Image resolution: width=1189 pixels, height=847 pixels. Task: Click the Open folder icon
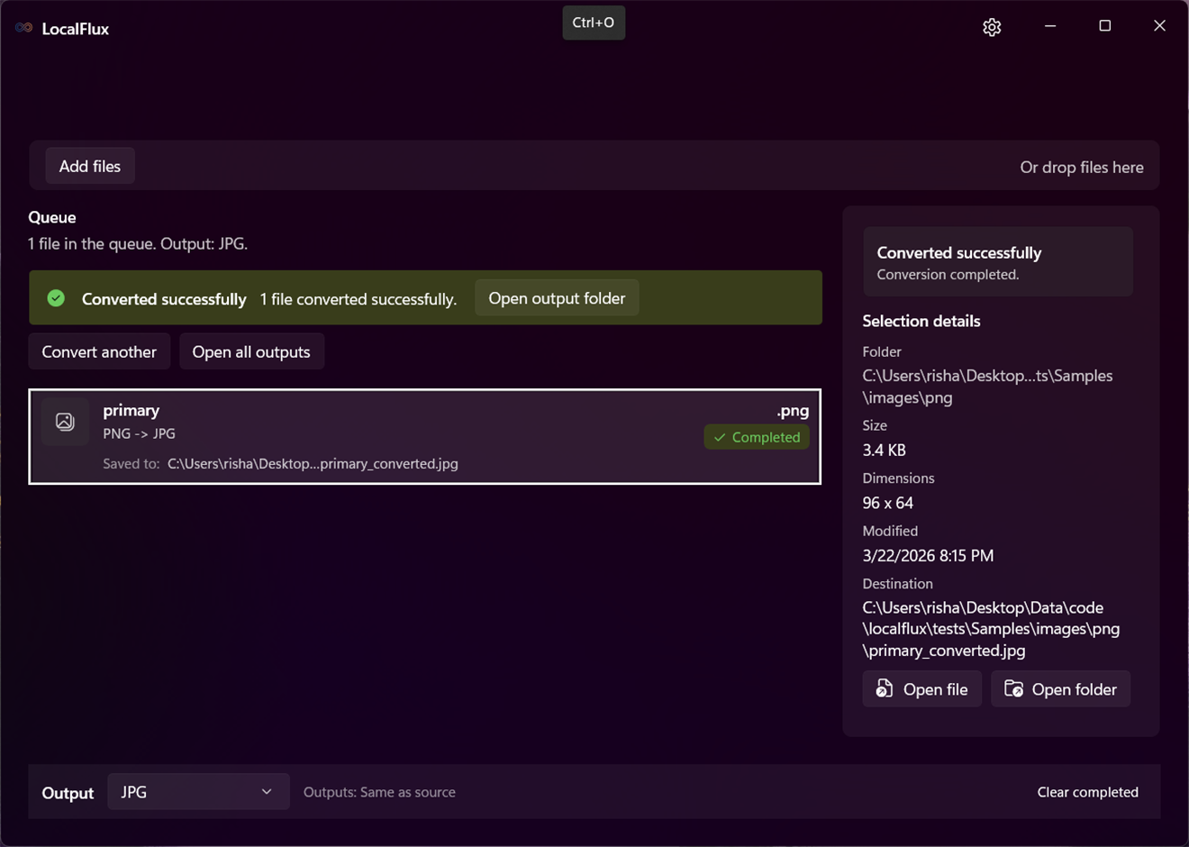tap(1013, 688)
